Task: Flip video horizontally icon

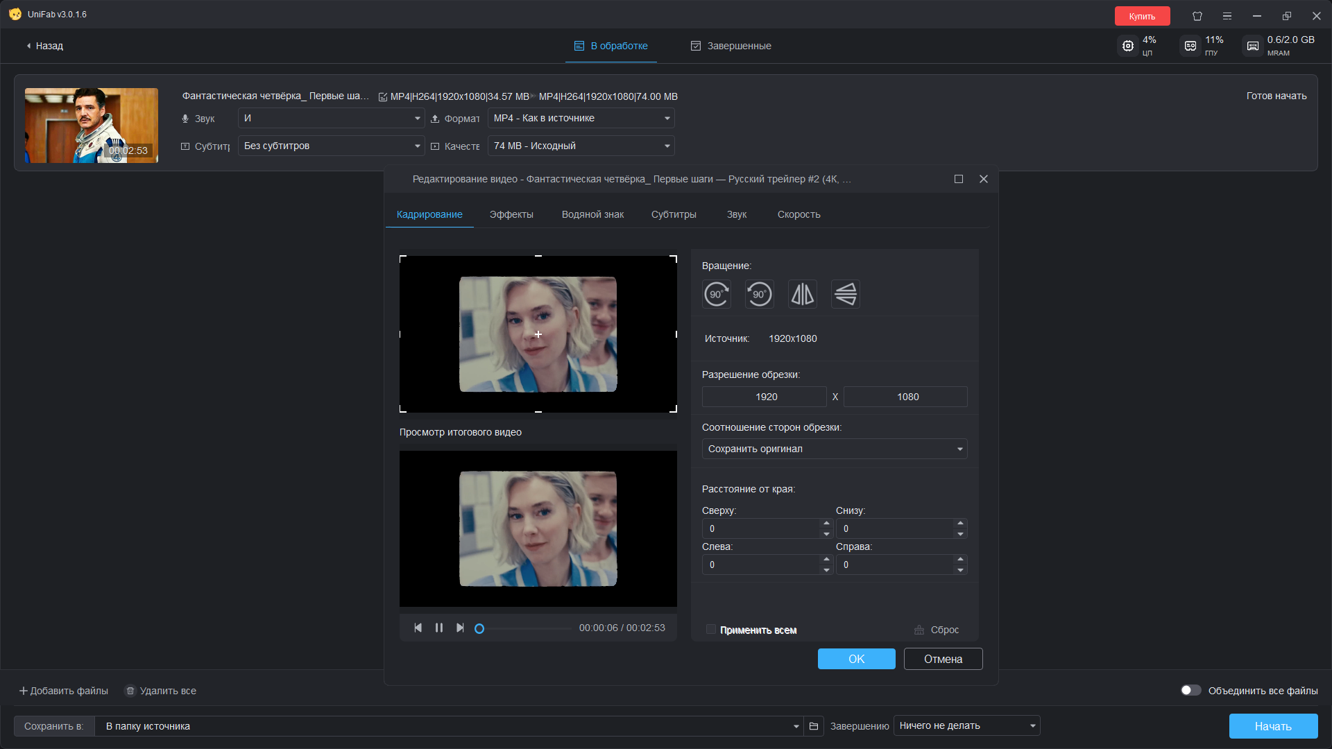Action: click(803, 294)
